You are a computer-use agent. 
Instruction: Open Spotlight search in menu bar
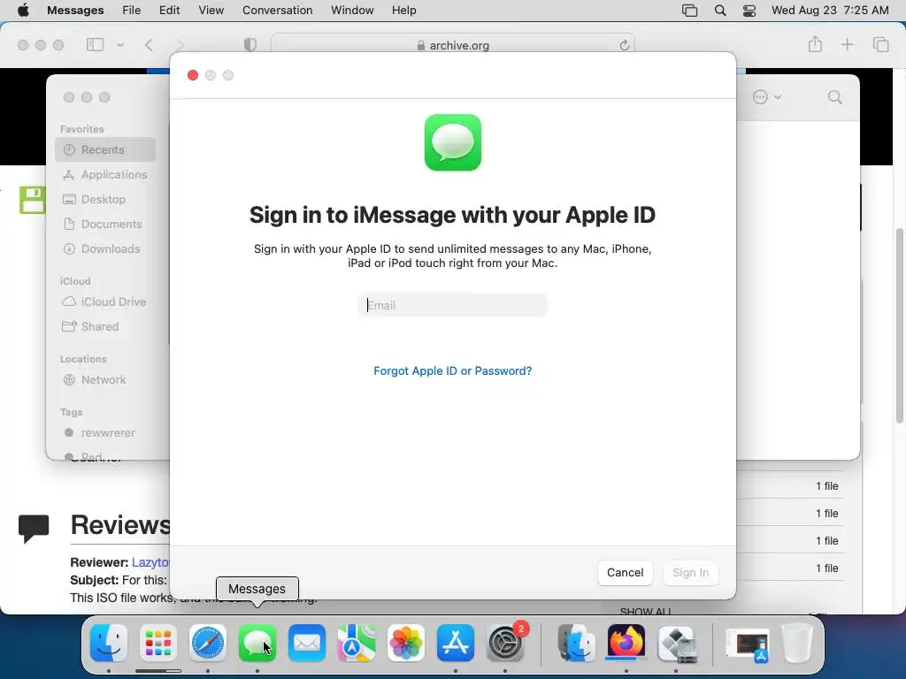click(720, 11)
